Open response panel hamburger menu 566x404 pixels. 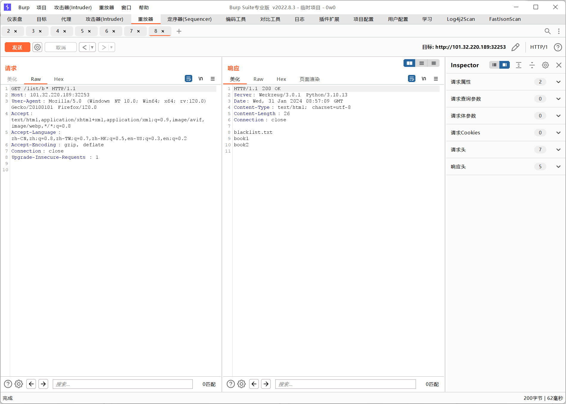pos(436,78)
